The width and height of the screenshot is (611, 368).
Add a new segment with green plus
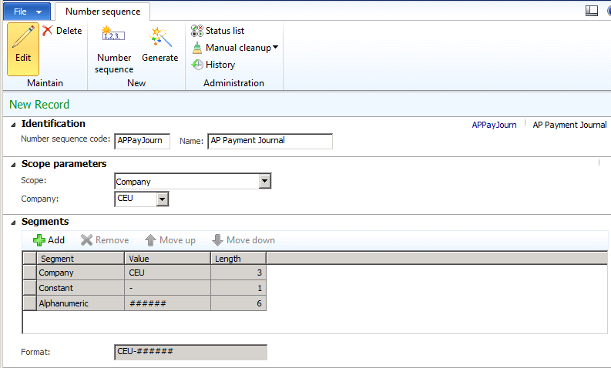pos(49,240)
